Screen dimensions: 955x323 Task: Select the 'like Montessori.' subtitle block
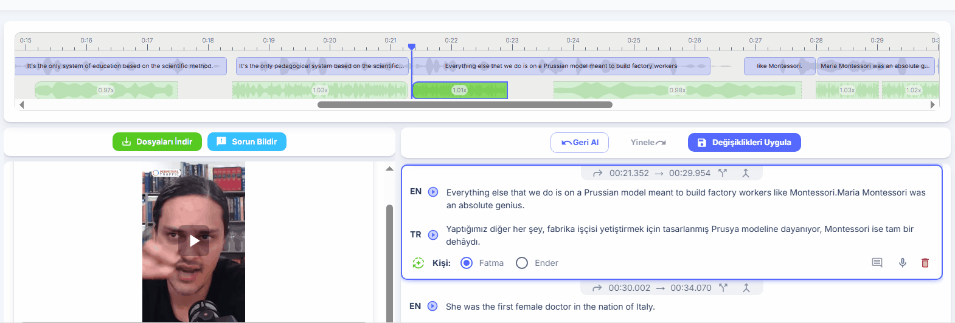(x=779, y=66)
